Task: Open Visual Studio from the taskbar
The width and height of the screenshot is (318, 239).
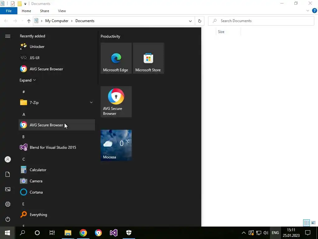Action: [x=114, y=233]
